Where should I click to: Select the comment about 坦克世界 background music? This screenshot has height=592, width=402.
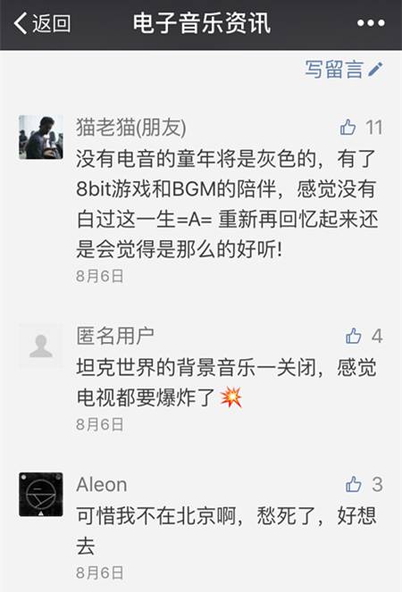pyautogui.click(x=226, y=382)
